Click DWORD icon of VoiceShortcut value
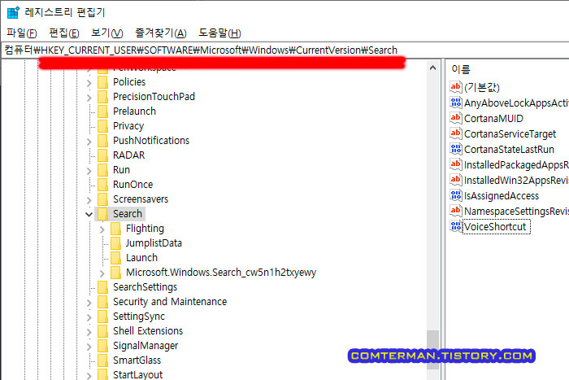Image resolution: width=569 pixels, height=380 pixels. pyautogui.click(x=456, y=226)
